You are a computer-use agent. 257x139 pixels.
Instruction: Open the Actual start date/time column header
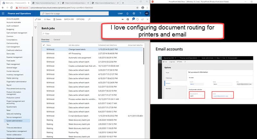135,45
